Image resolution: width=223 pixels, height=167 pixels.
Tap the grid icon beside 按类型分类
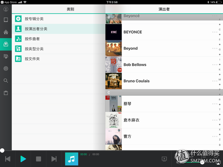click(x=18, y=49)
